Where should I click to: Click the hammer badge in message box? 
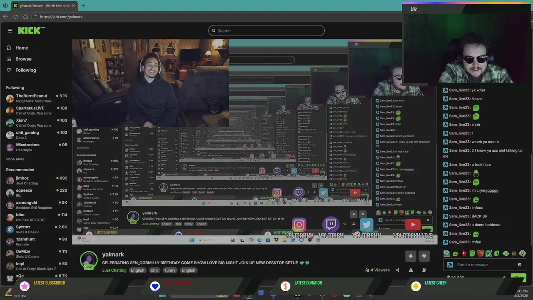click(x=450, y=265)
